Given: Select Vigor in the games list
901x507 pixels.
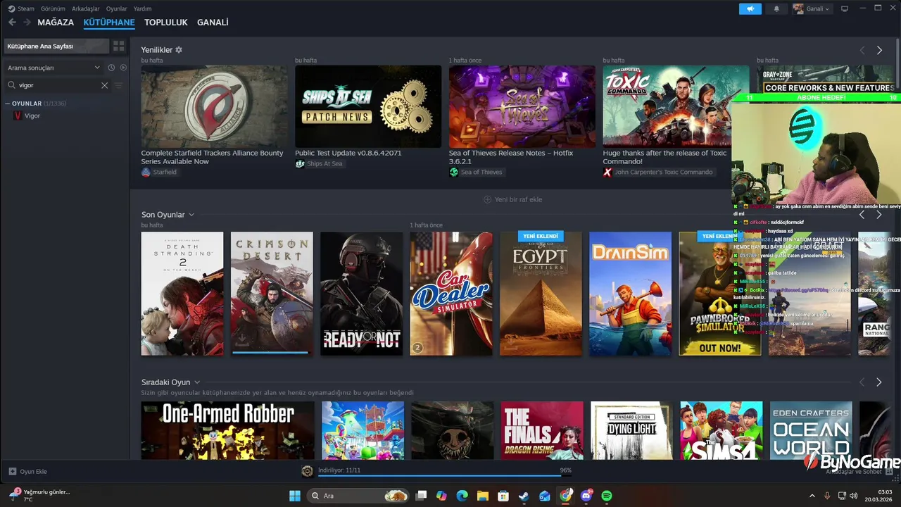Looking at the screenshot, I should point(32,115).
